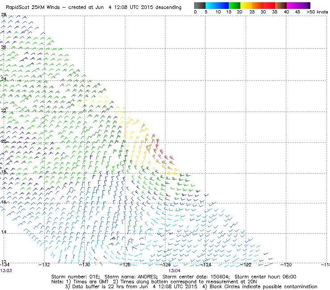This screenshot has height=290, width=330.
Task: Click 'Storm name: ANDRES' text
Action: click(131, 277)
